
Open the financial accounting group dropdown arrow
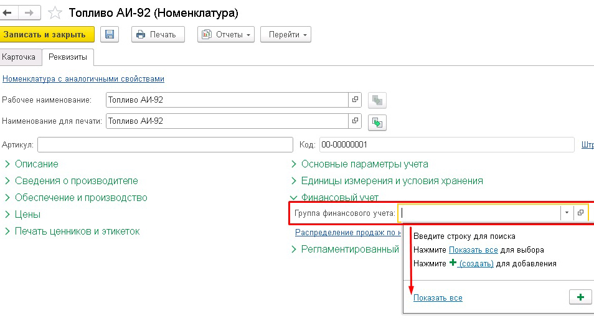click(x=567, y=213)
